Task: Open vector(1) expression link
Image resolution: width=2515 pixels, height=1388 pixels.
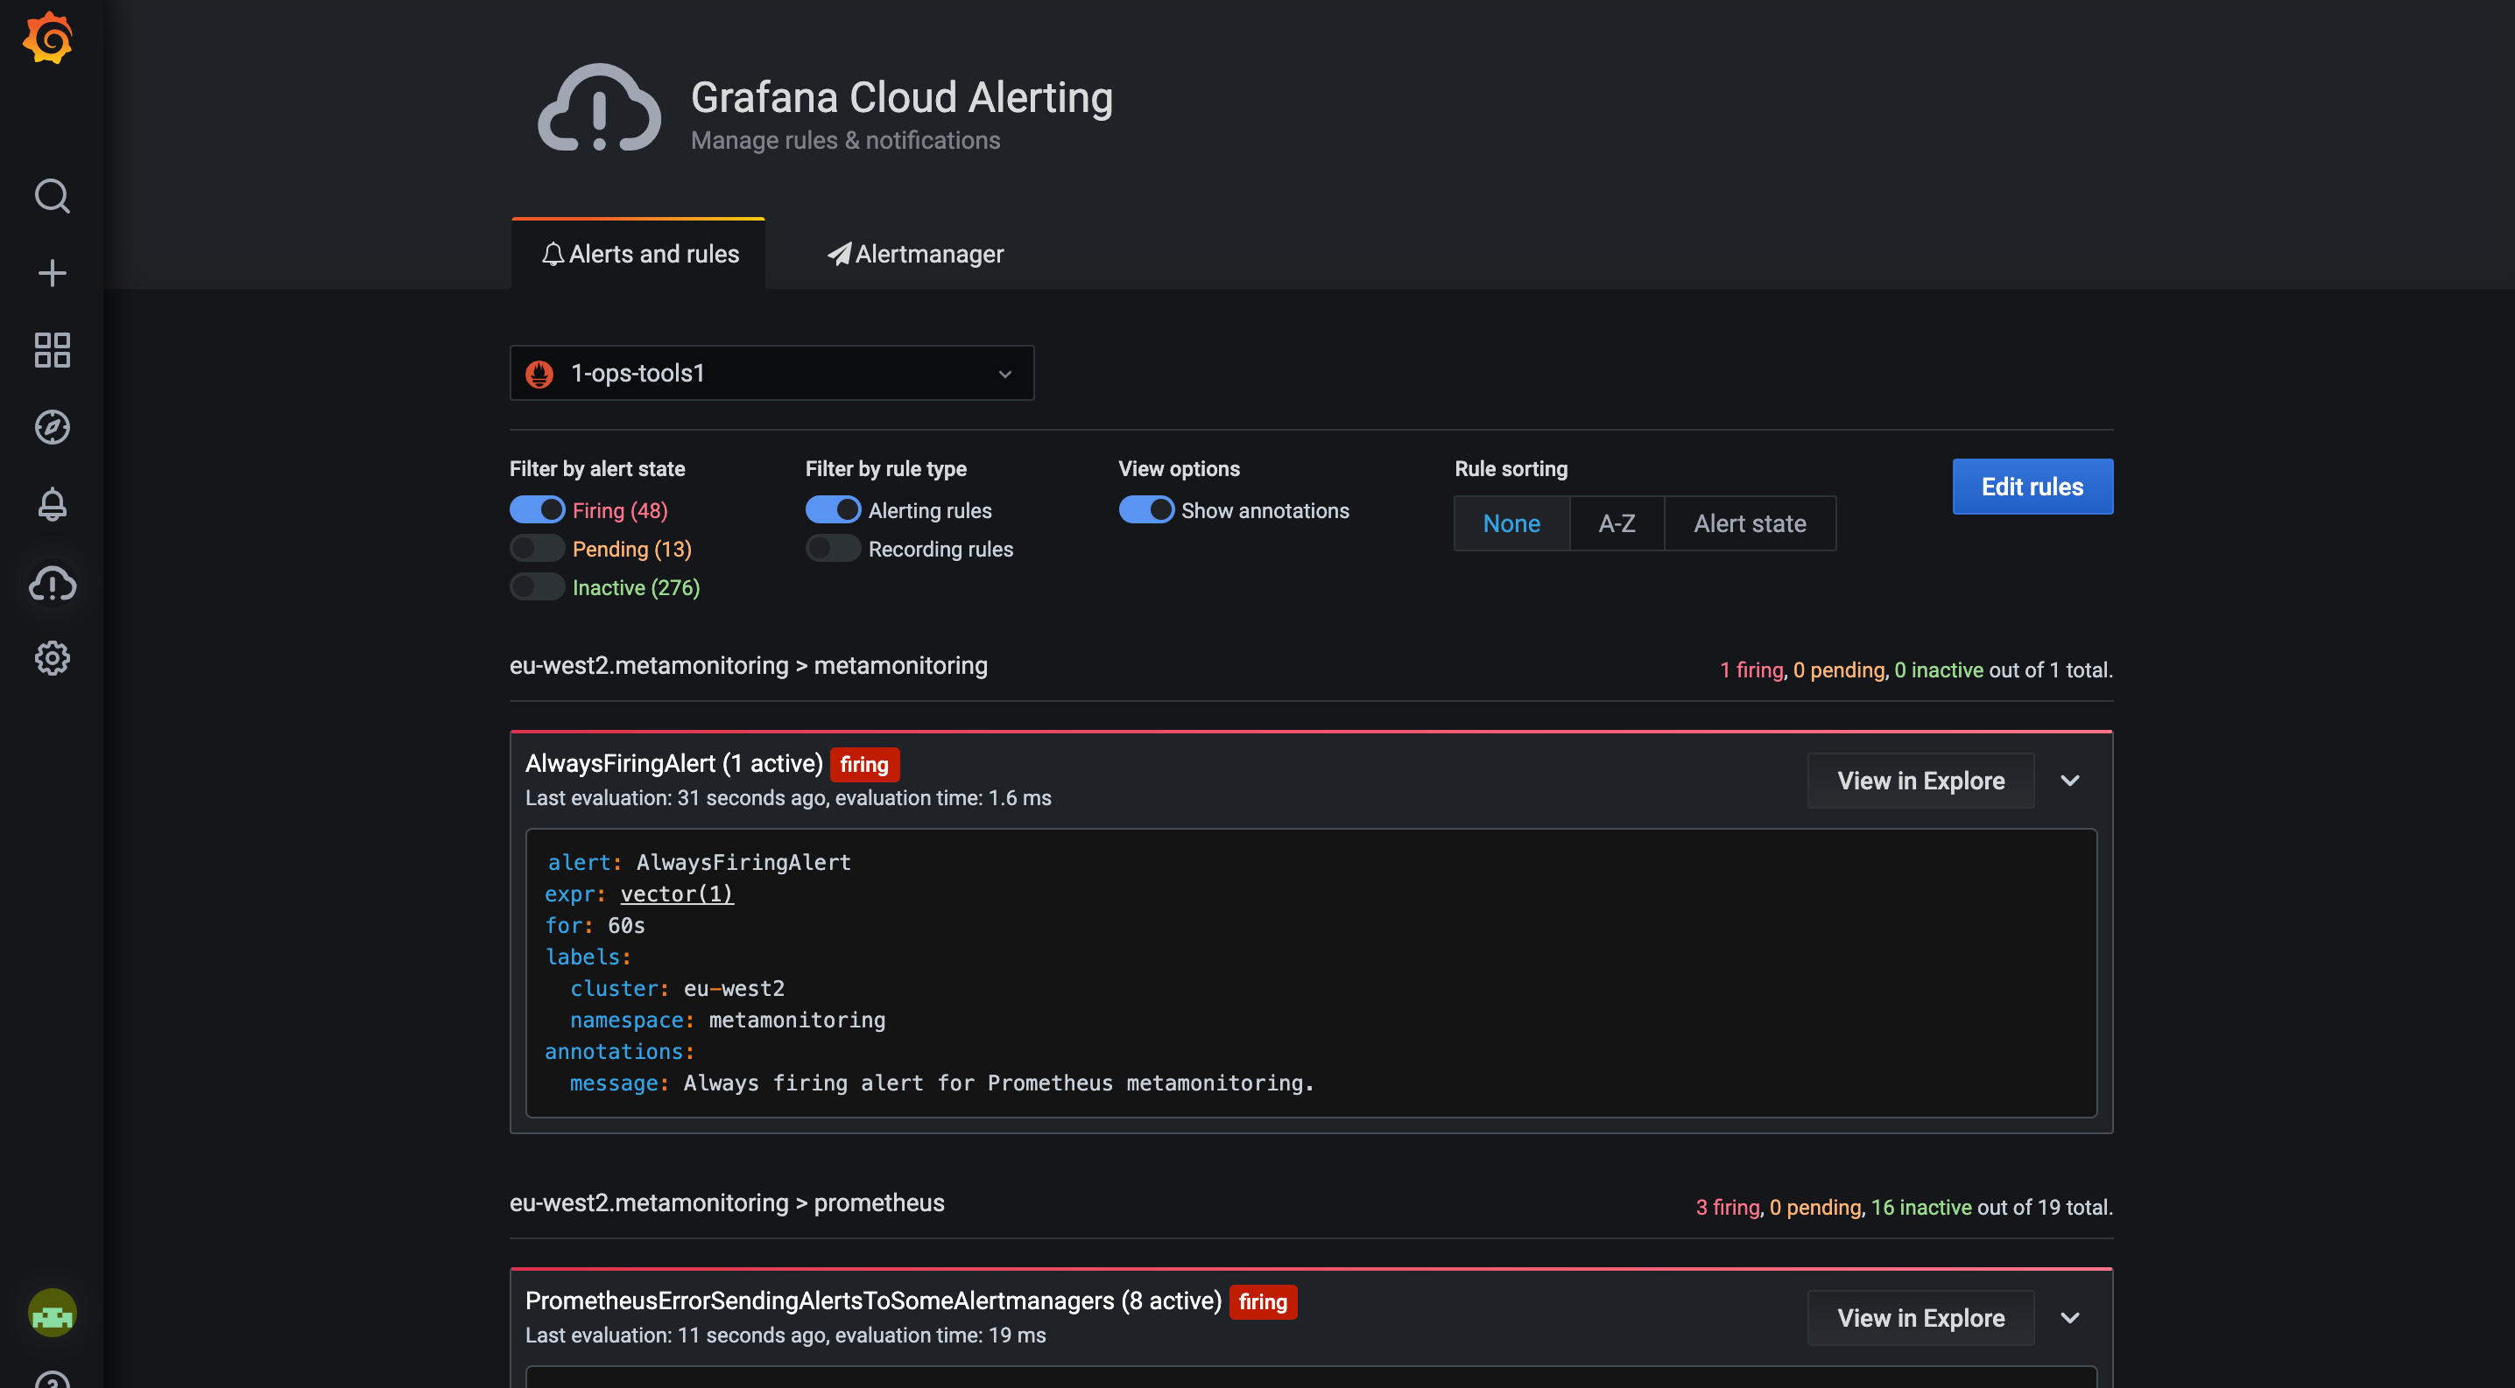Action: [676, 894]
